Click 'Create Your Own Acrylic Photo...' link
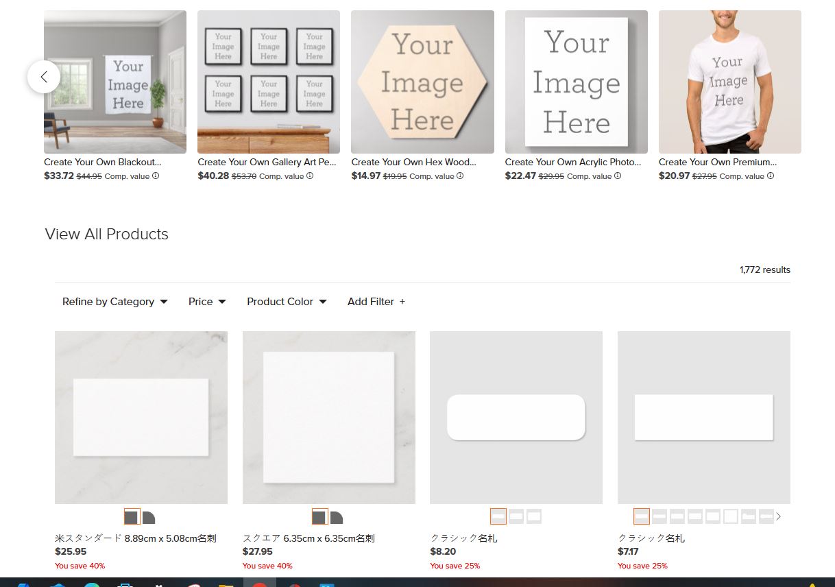 pos(573,163)
